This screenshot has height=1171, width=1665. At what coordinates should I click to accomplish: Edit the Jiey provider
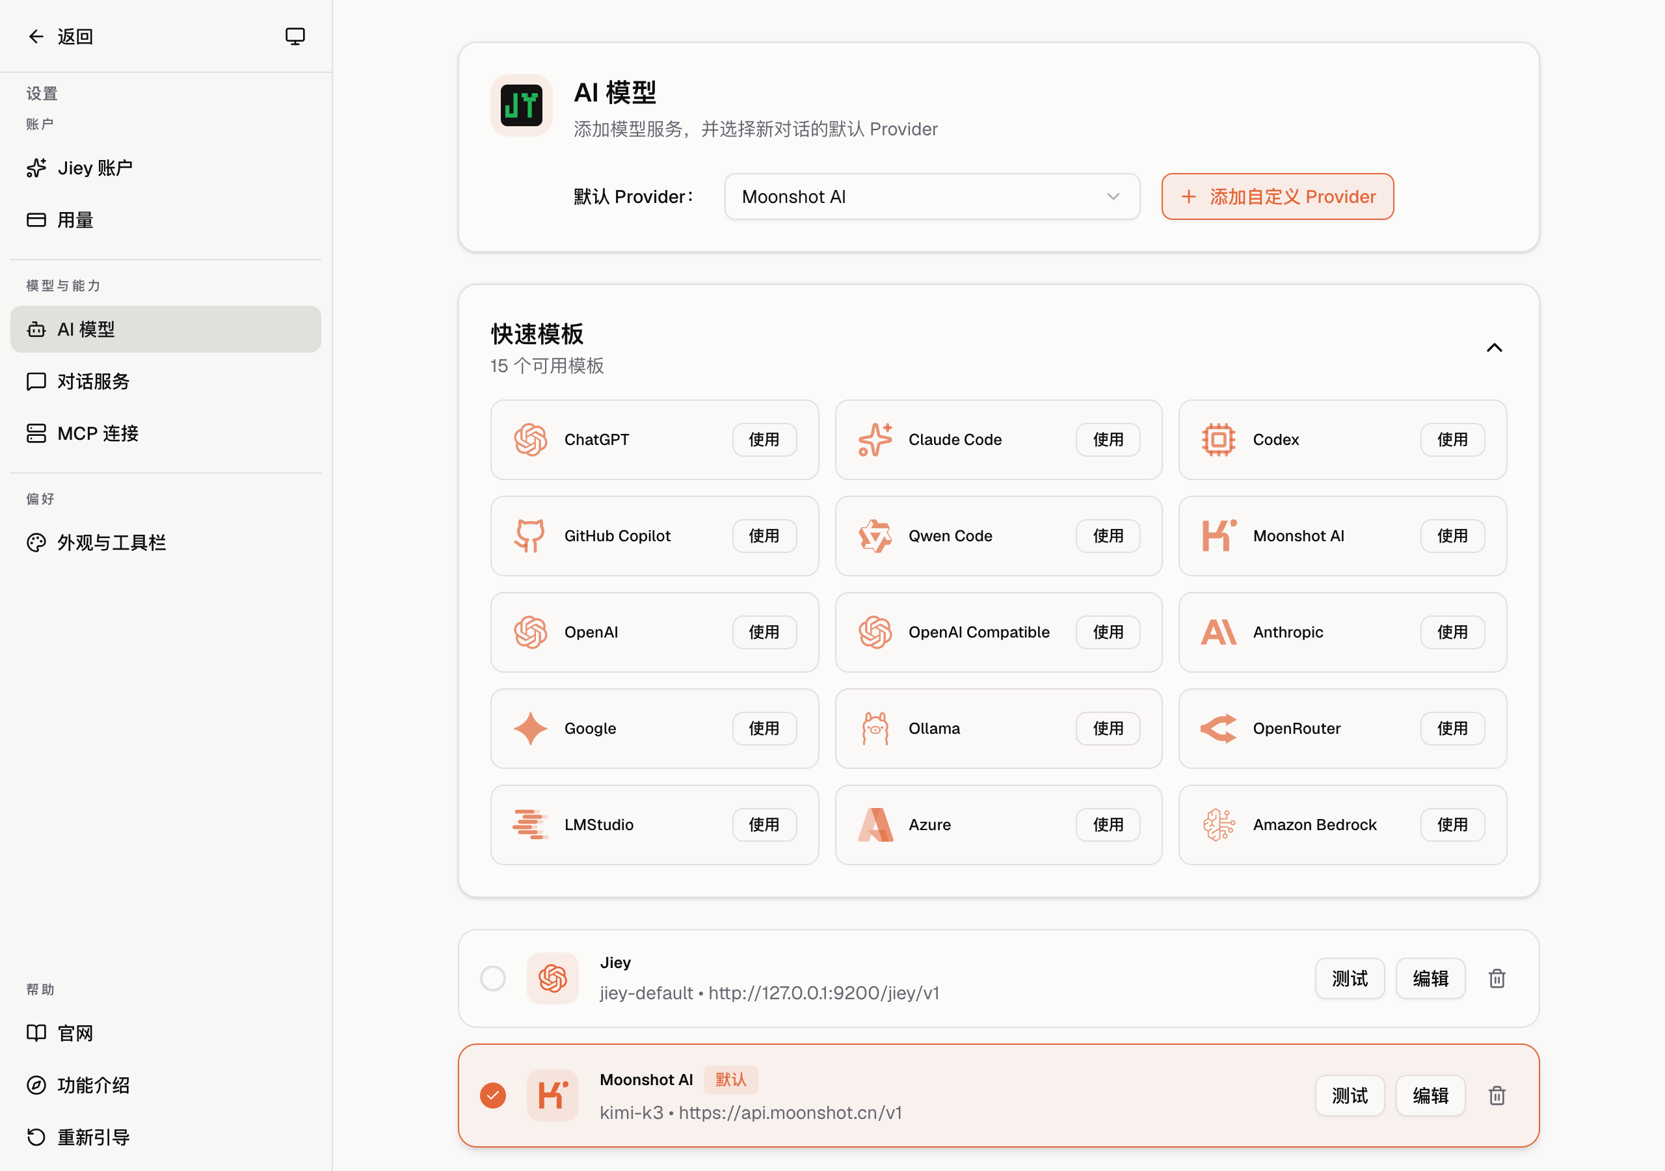click(x=1430, y=978)
